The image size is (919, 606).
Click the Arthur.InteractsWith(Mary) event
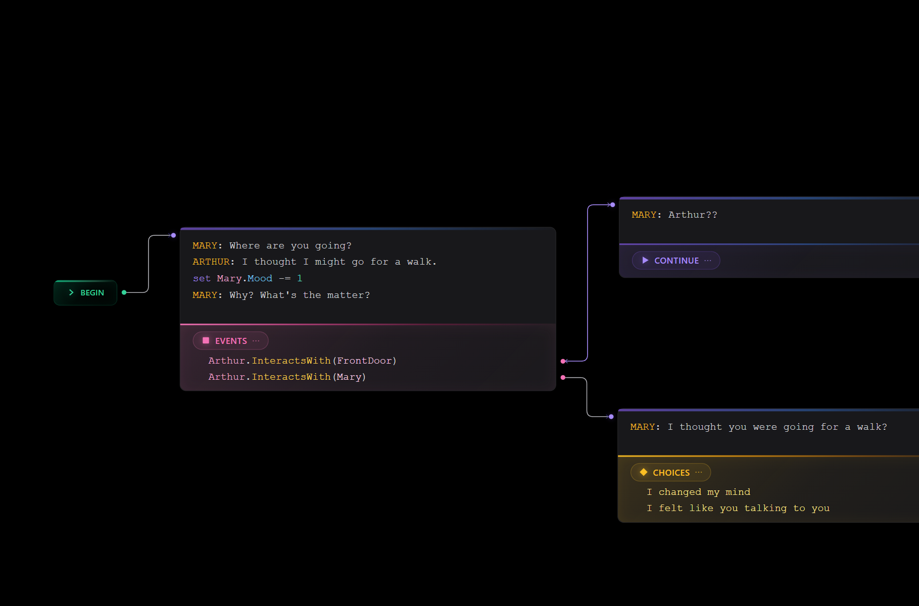[286, 377]
